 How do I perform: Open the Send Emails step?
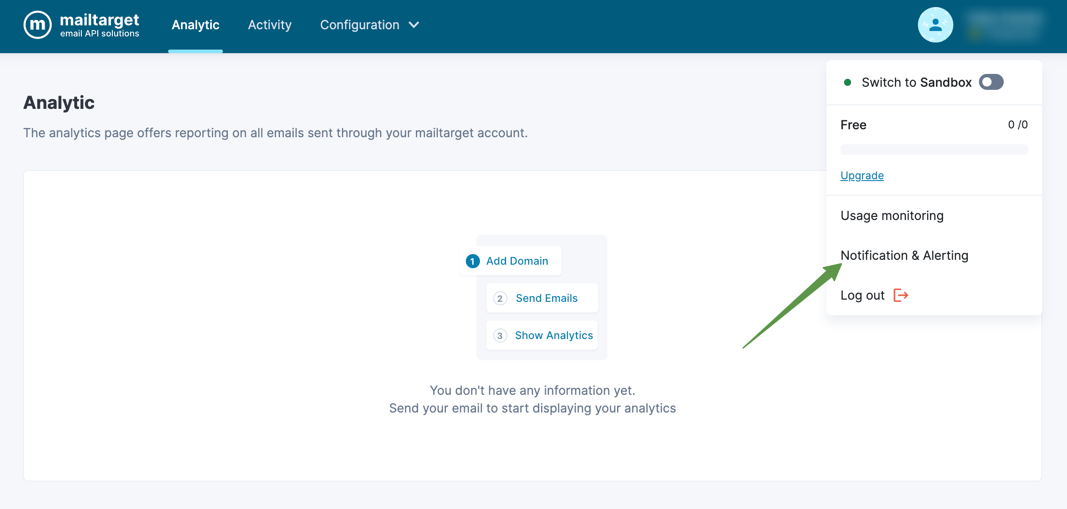pos(546,298)
